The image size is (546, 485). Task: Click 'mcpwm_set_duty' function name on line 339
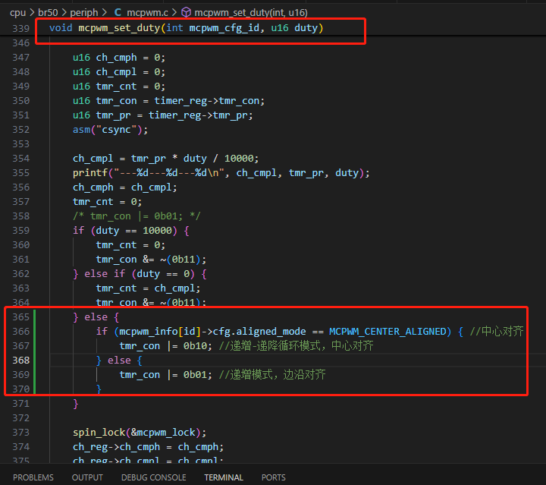pyautogui.click(x=119, y=28)
